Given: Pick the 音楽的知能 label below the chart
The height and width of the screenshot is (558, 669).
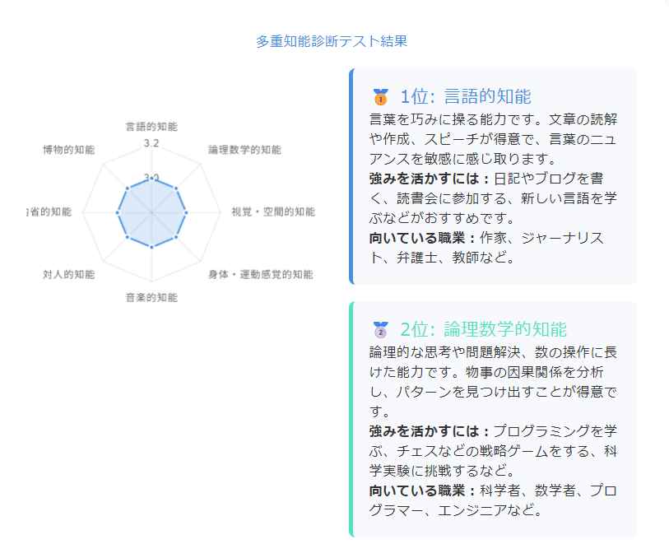Looking at the screenshot, I should 151,297.
